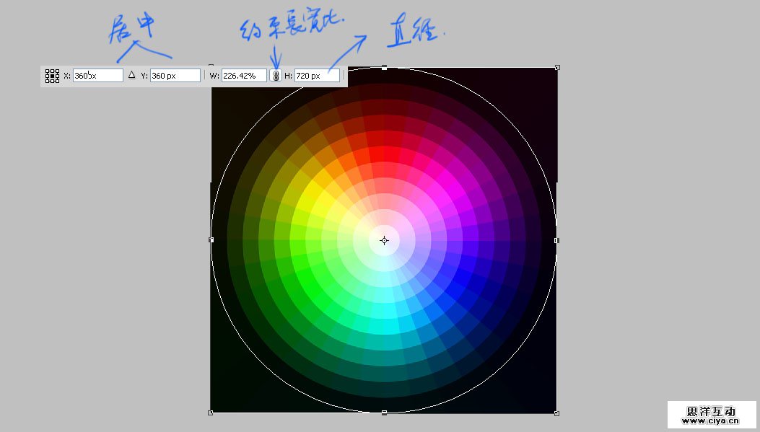
Task: Click the right-middle transform handle
Action: pos(556,240)
